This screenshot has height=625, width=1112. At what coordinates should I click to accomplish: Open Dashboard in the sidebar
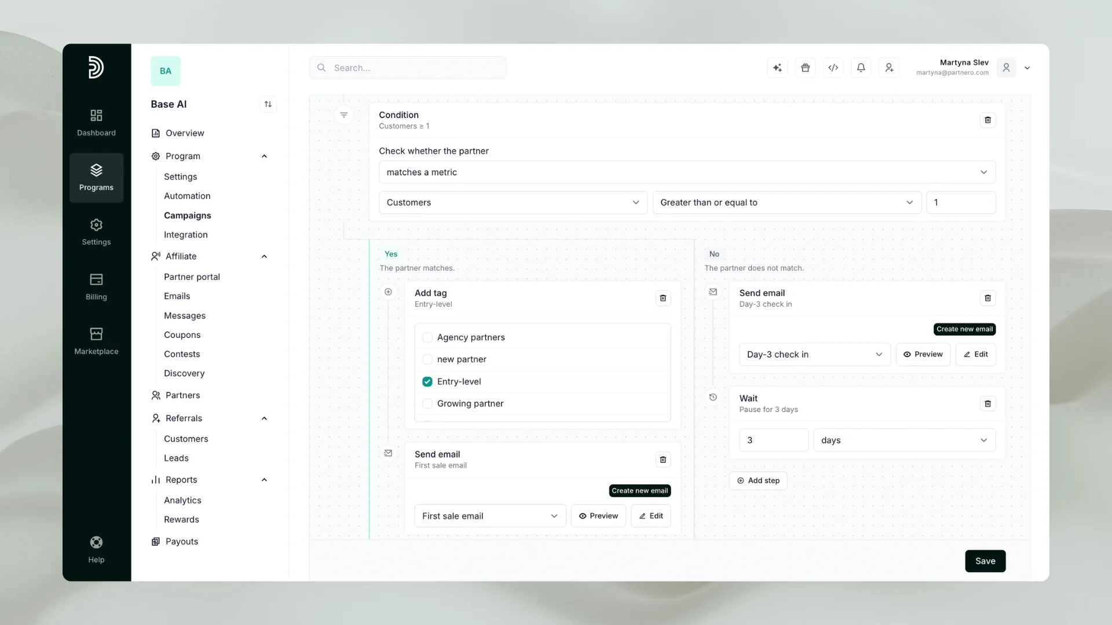pyautogui.click(x=96, y=123)
